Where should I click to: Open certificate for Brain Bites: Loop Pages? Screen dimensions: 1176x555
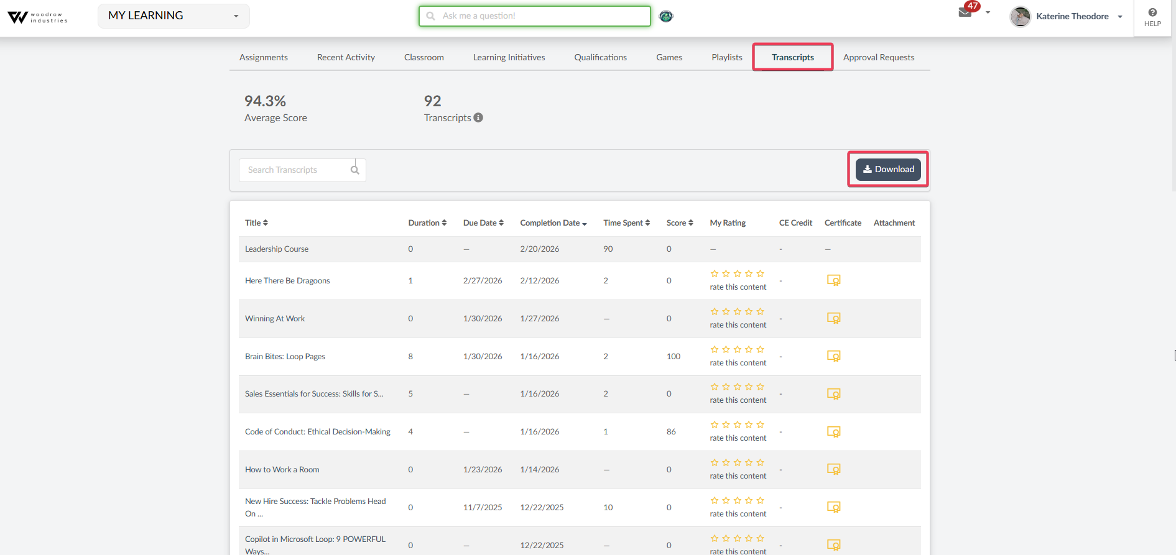[x=833, y=356]
